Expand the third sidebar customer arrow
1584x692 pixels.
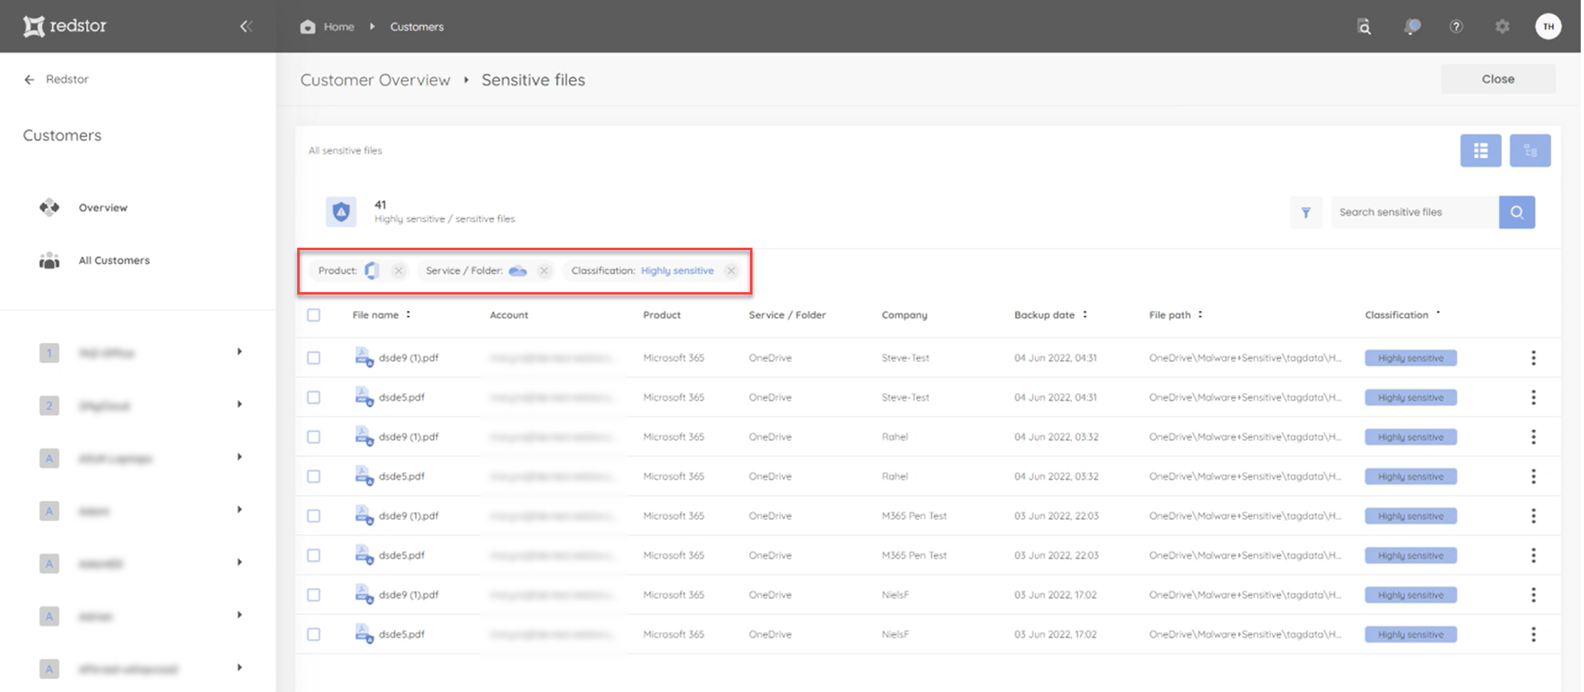(x=240, y=457)
